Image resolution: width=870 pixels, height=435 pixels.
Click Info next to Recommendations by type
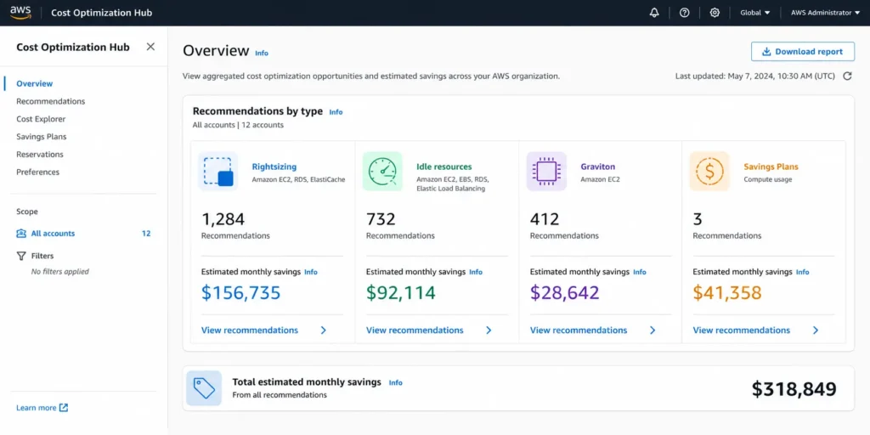[x=336, y=112]
